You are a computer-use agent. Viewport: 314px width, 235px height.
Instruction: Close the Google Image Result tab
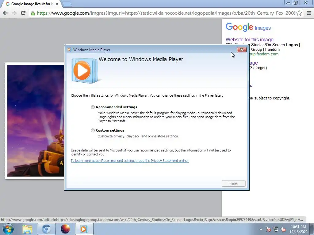coord(57,4)
